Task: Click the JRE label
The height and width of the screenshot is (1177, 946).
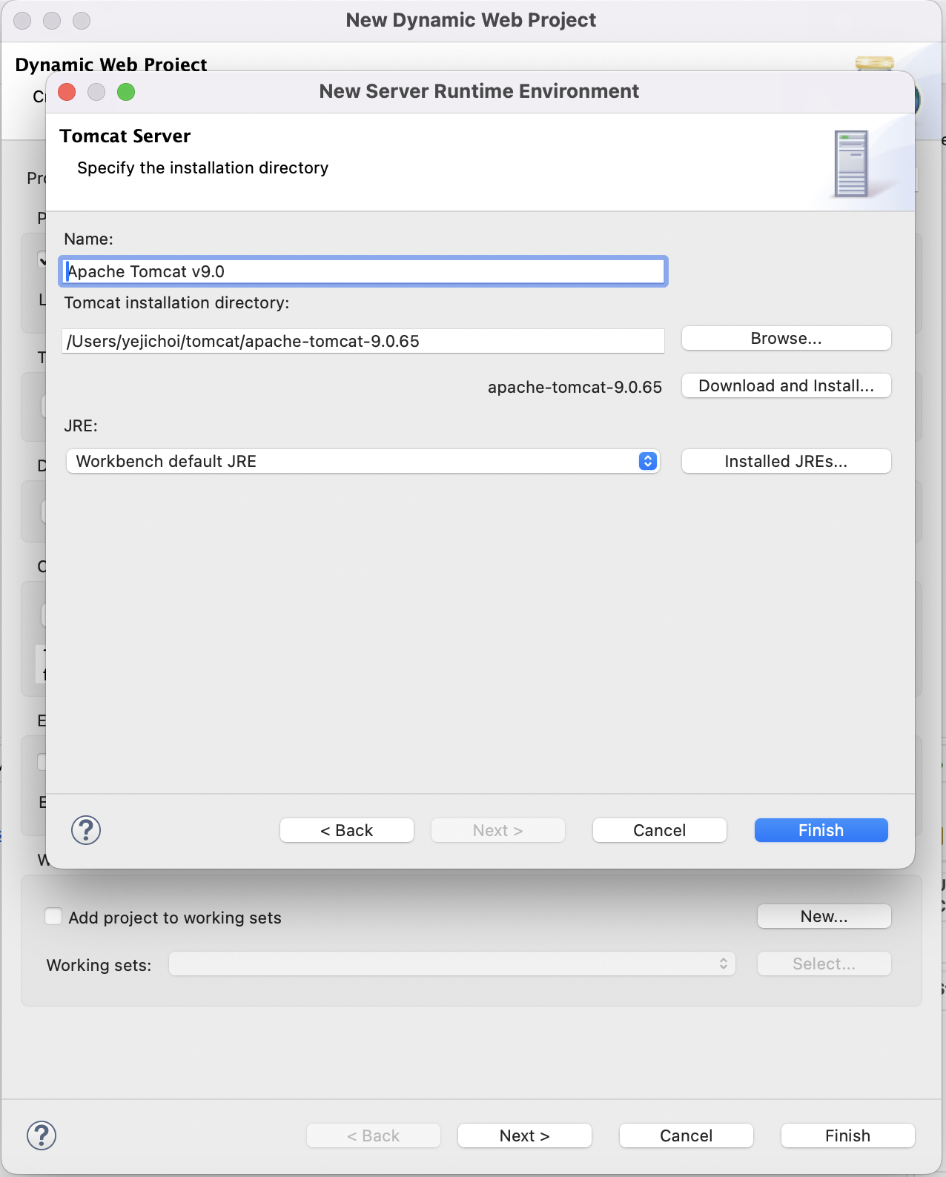Action: [81, 425]
